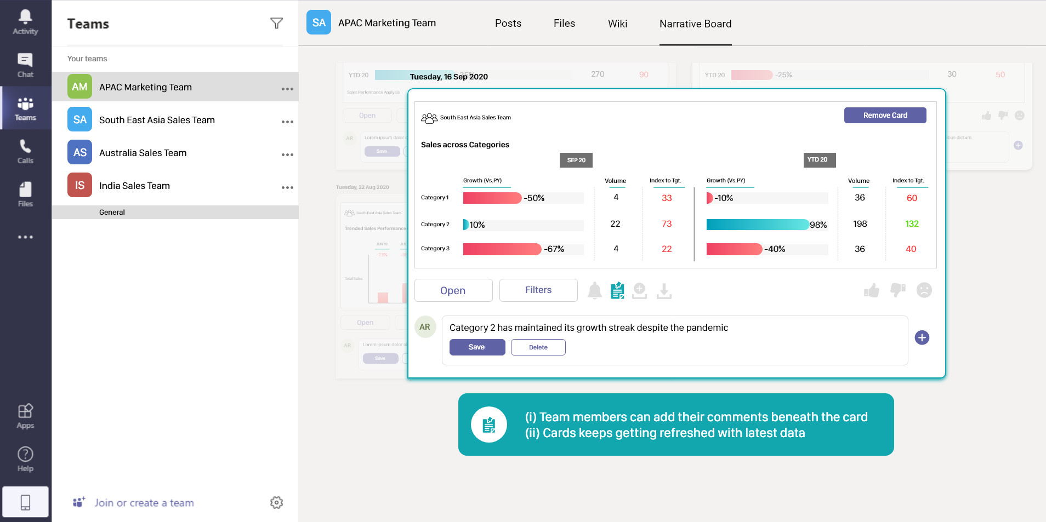Open the Calls section
This screenshot has width=1046, height=522.
[x=25, y=152]
